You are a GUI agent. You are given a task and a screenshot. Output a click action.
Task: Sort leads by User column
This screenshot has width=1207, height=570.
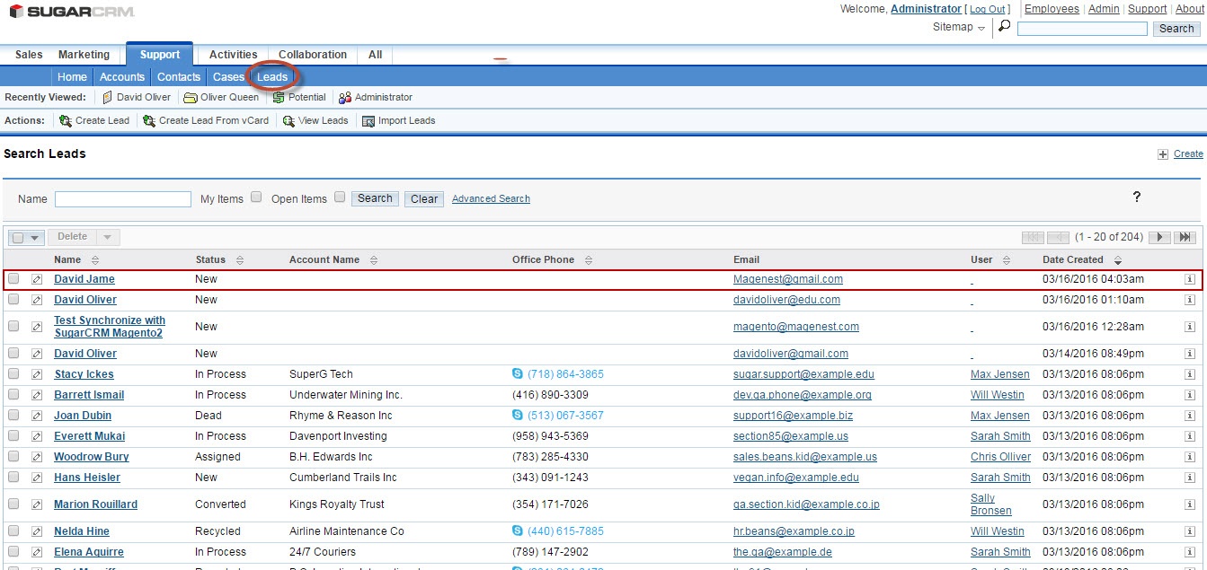tap(1006, 260)
